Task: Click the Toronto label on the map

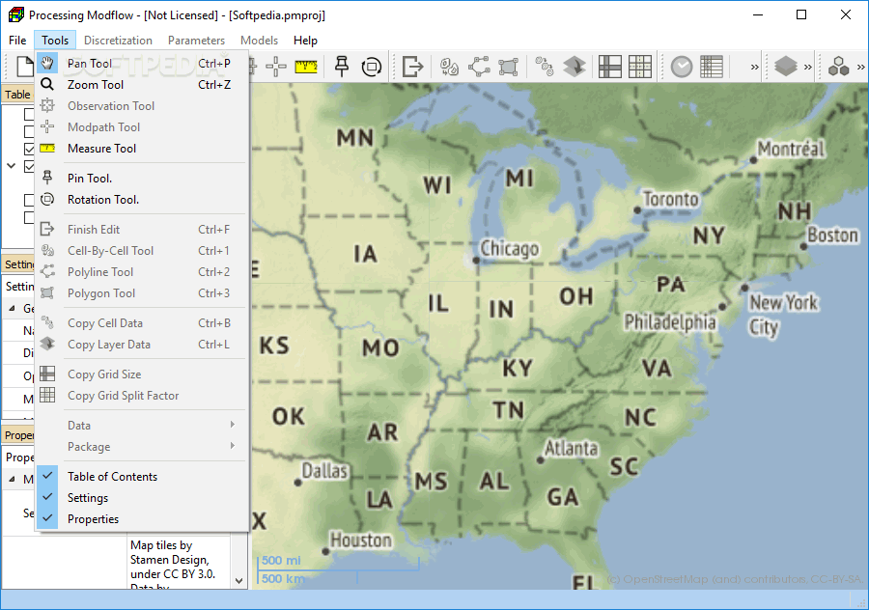Action: (x=671, y=199)
